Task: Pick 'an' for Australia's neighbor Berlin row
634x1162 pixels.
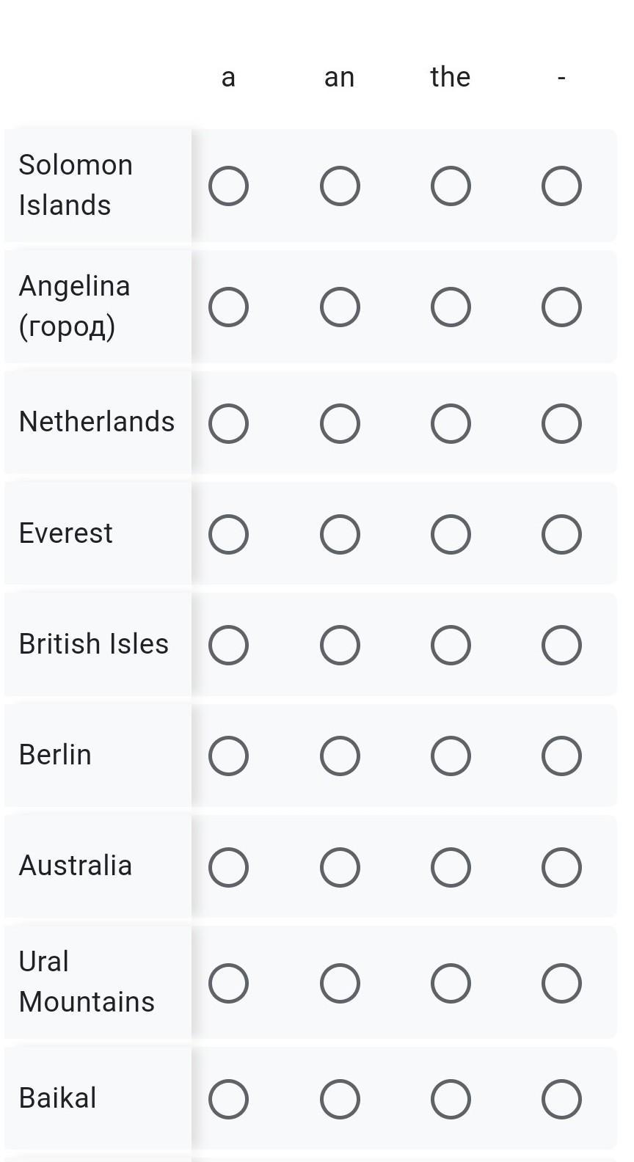Action: pos(340,756)
